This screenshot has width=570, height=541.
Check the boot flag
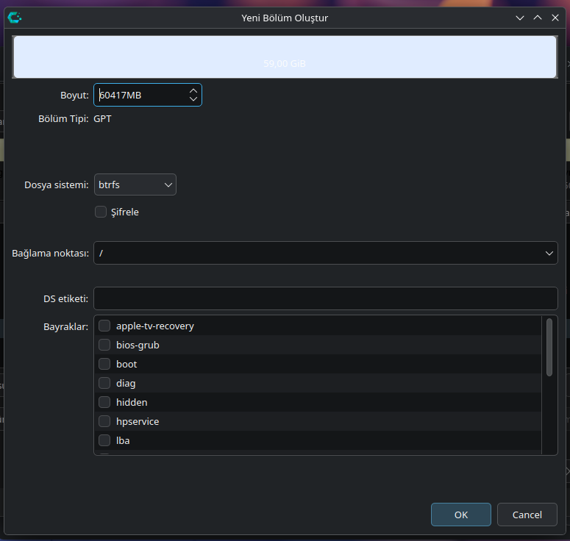click(x=104, y=364)
